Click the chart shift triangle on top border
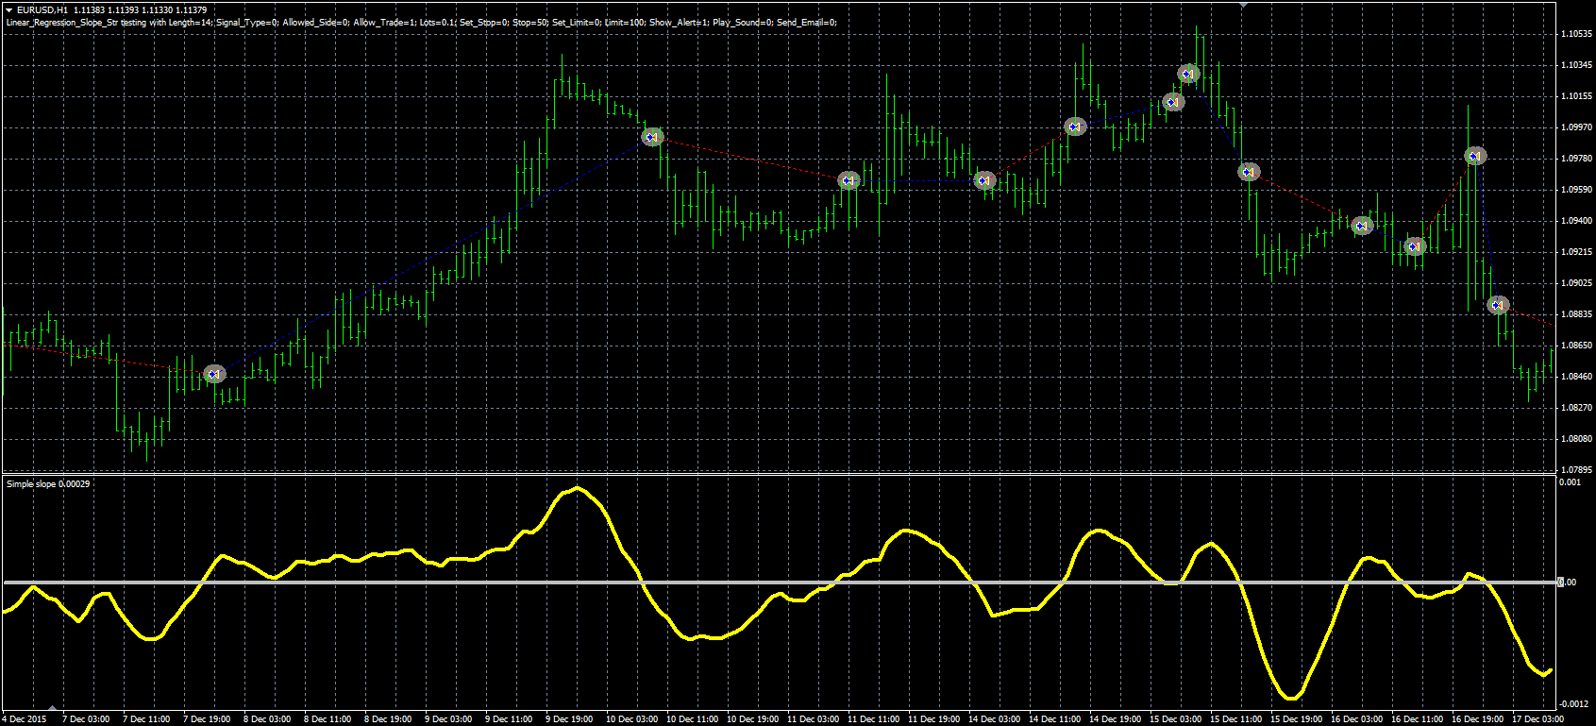This screenshot has height=726, width=1596. (x=1243, y=5)
